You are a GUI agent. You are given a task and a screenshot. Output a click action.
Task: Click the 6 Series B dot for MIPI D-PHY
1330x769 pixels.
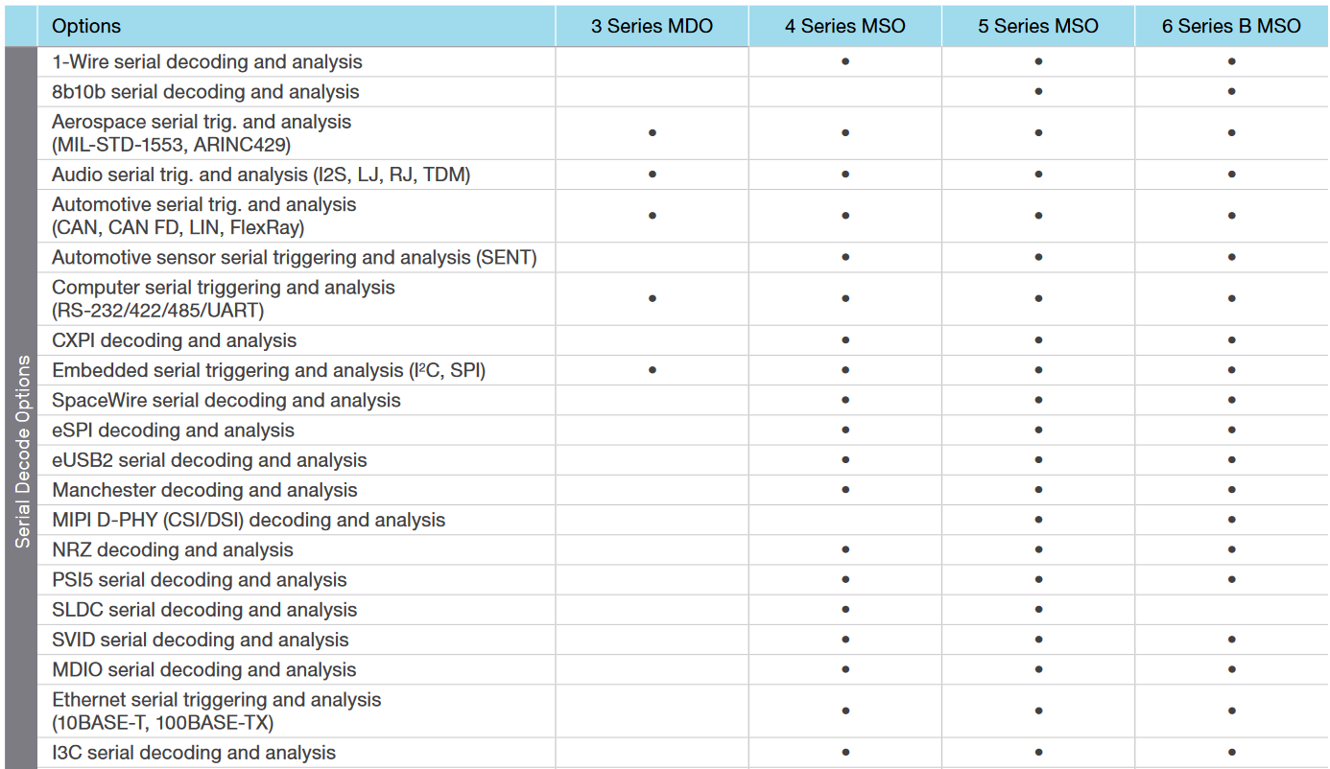pos(1231,520)
